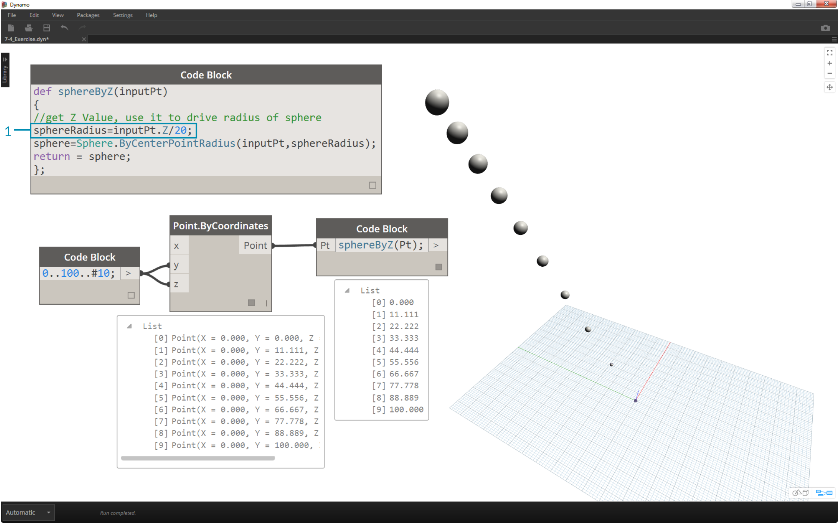Click the Pt input port
This screenshot has height=523, width=838.
[x=326, y=245]
